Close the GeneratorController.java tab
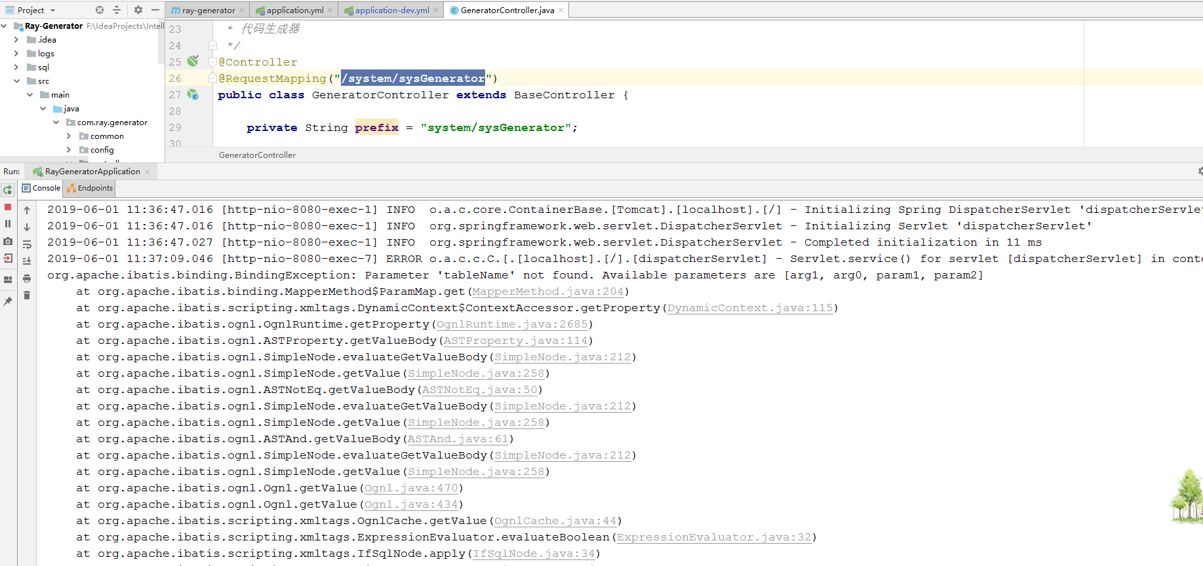This screenshot has width=1203, height=566. (x=561, y=10)
